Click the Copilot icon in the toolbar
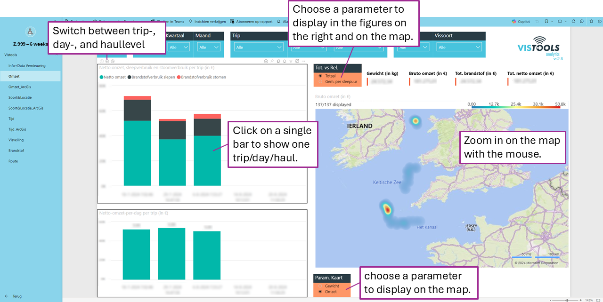 (x=514, y=22)
